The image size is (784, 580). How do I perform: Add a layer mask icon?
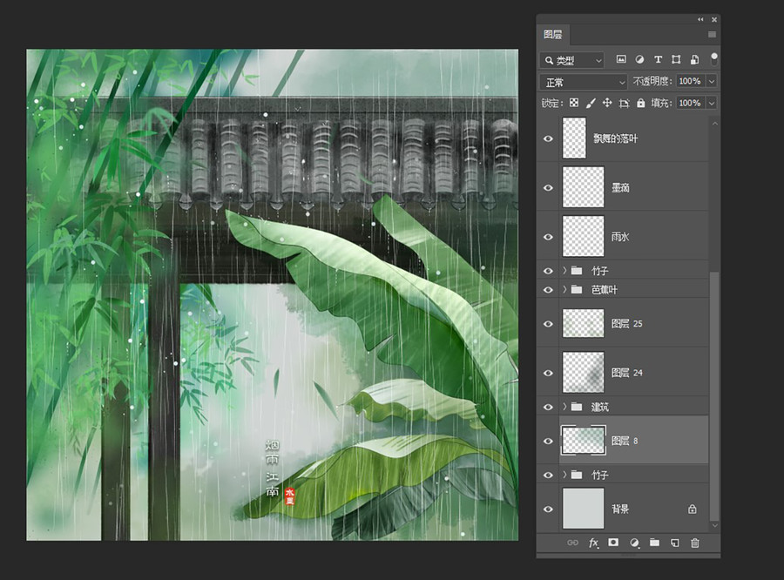point(613,543)
